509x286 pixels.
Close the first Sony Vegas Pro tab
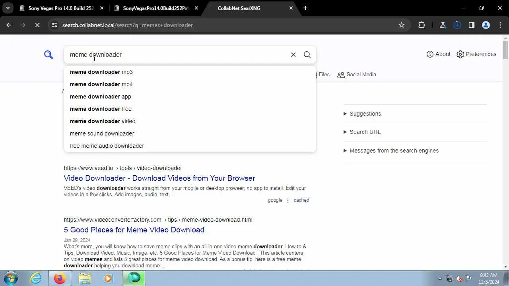tap(102, 8)
